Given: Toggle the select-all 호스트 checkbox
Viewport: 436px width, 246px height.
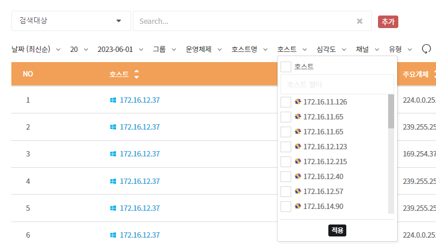Looking at the screenshot, I should pos(286,66).
